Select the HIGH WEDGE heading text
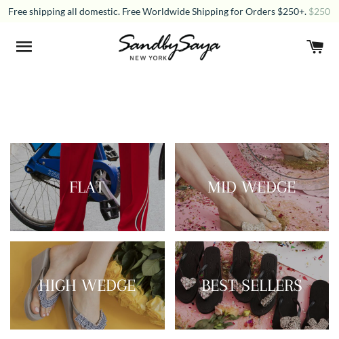Screen dimensions: 339x339 [x=87, y=285]
